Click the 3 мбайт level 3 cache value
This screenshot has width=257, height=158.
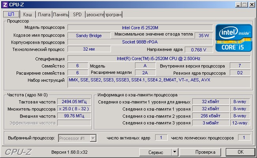point(211,123)
